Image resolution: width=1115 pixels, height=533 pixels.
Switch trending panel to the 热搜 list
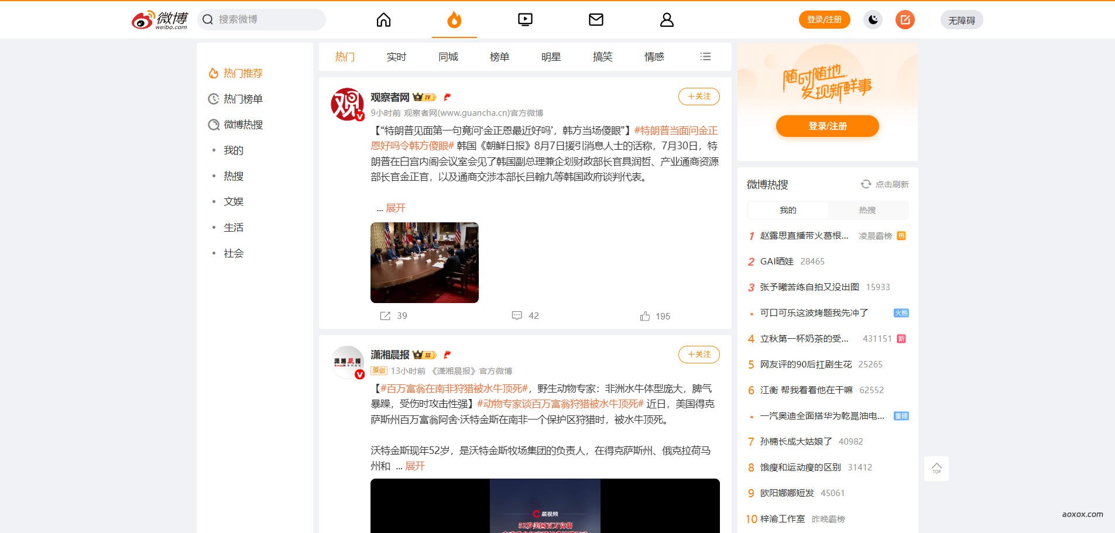click(868, 210)
